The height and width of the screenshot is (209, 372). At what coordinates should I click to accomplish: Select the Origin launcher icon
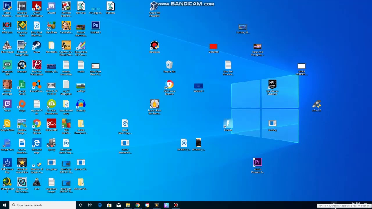22,105
